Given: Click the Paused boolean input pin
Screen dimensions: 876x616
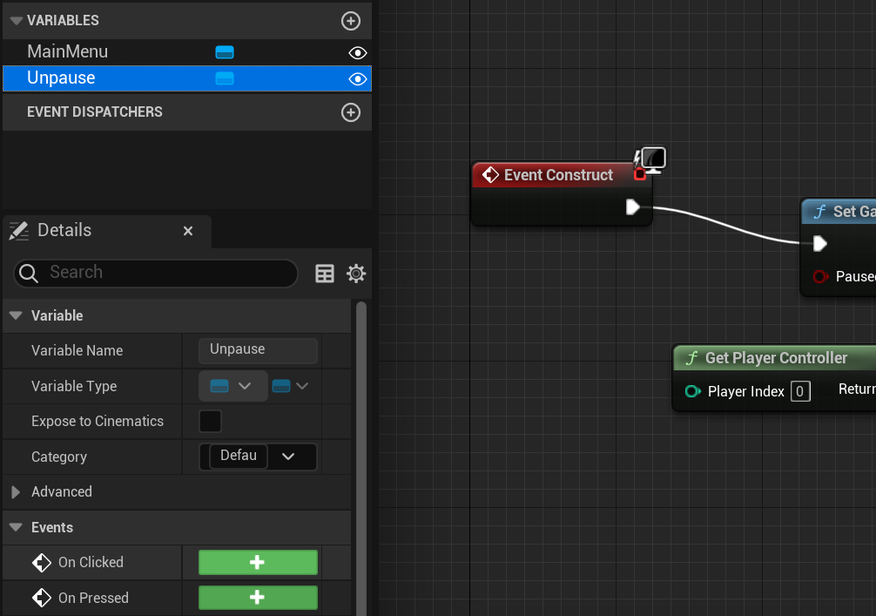Looking at the screenshot, I should click(x=820, y=276).
